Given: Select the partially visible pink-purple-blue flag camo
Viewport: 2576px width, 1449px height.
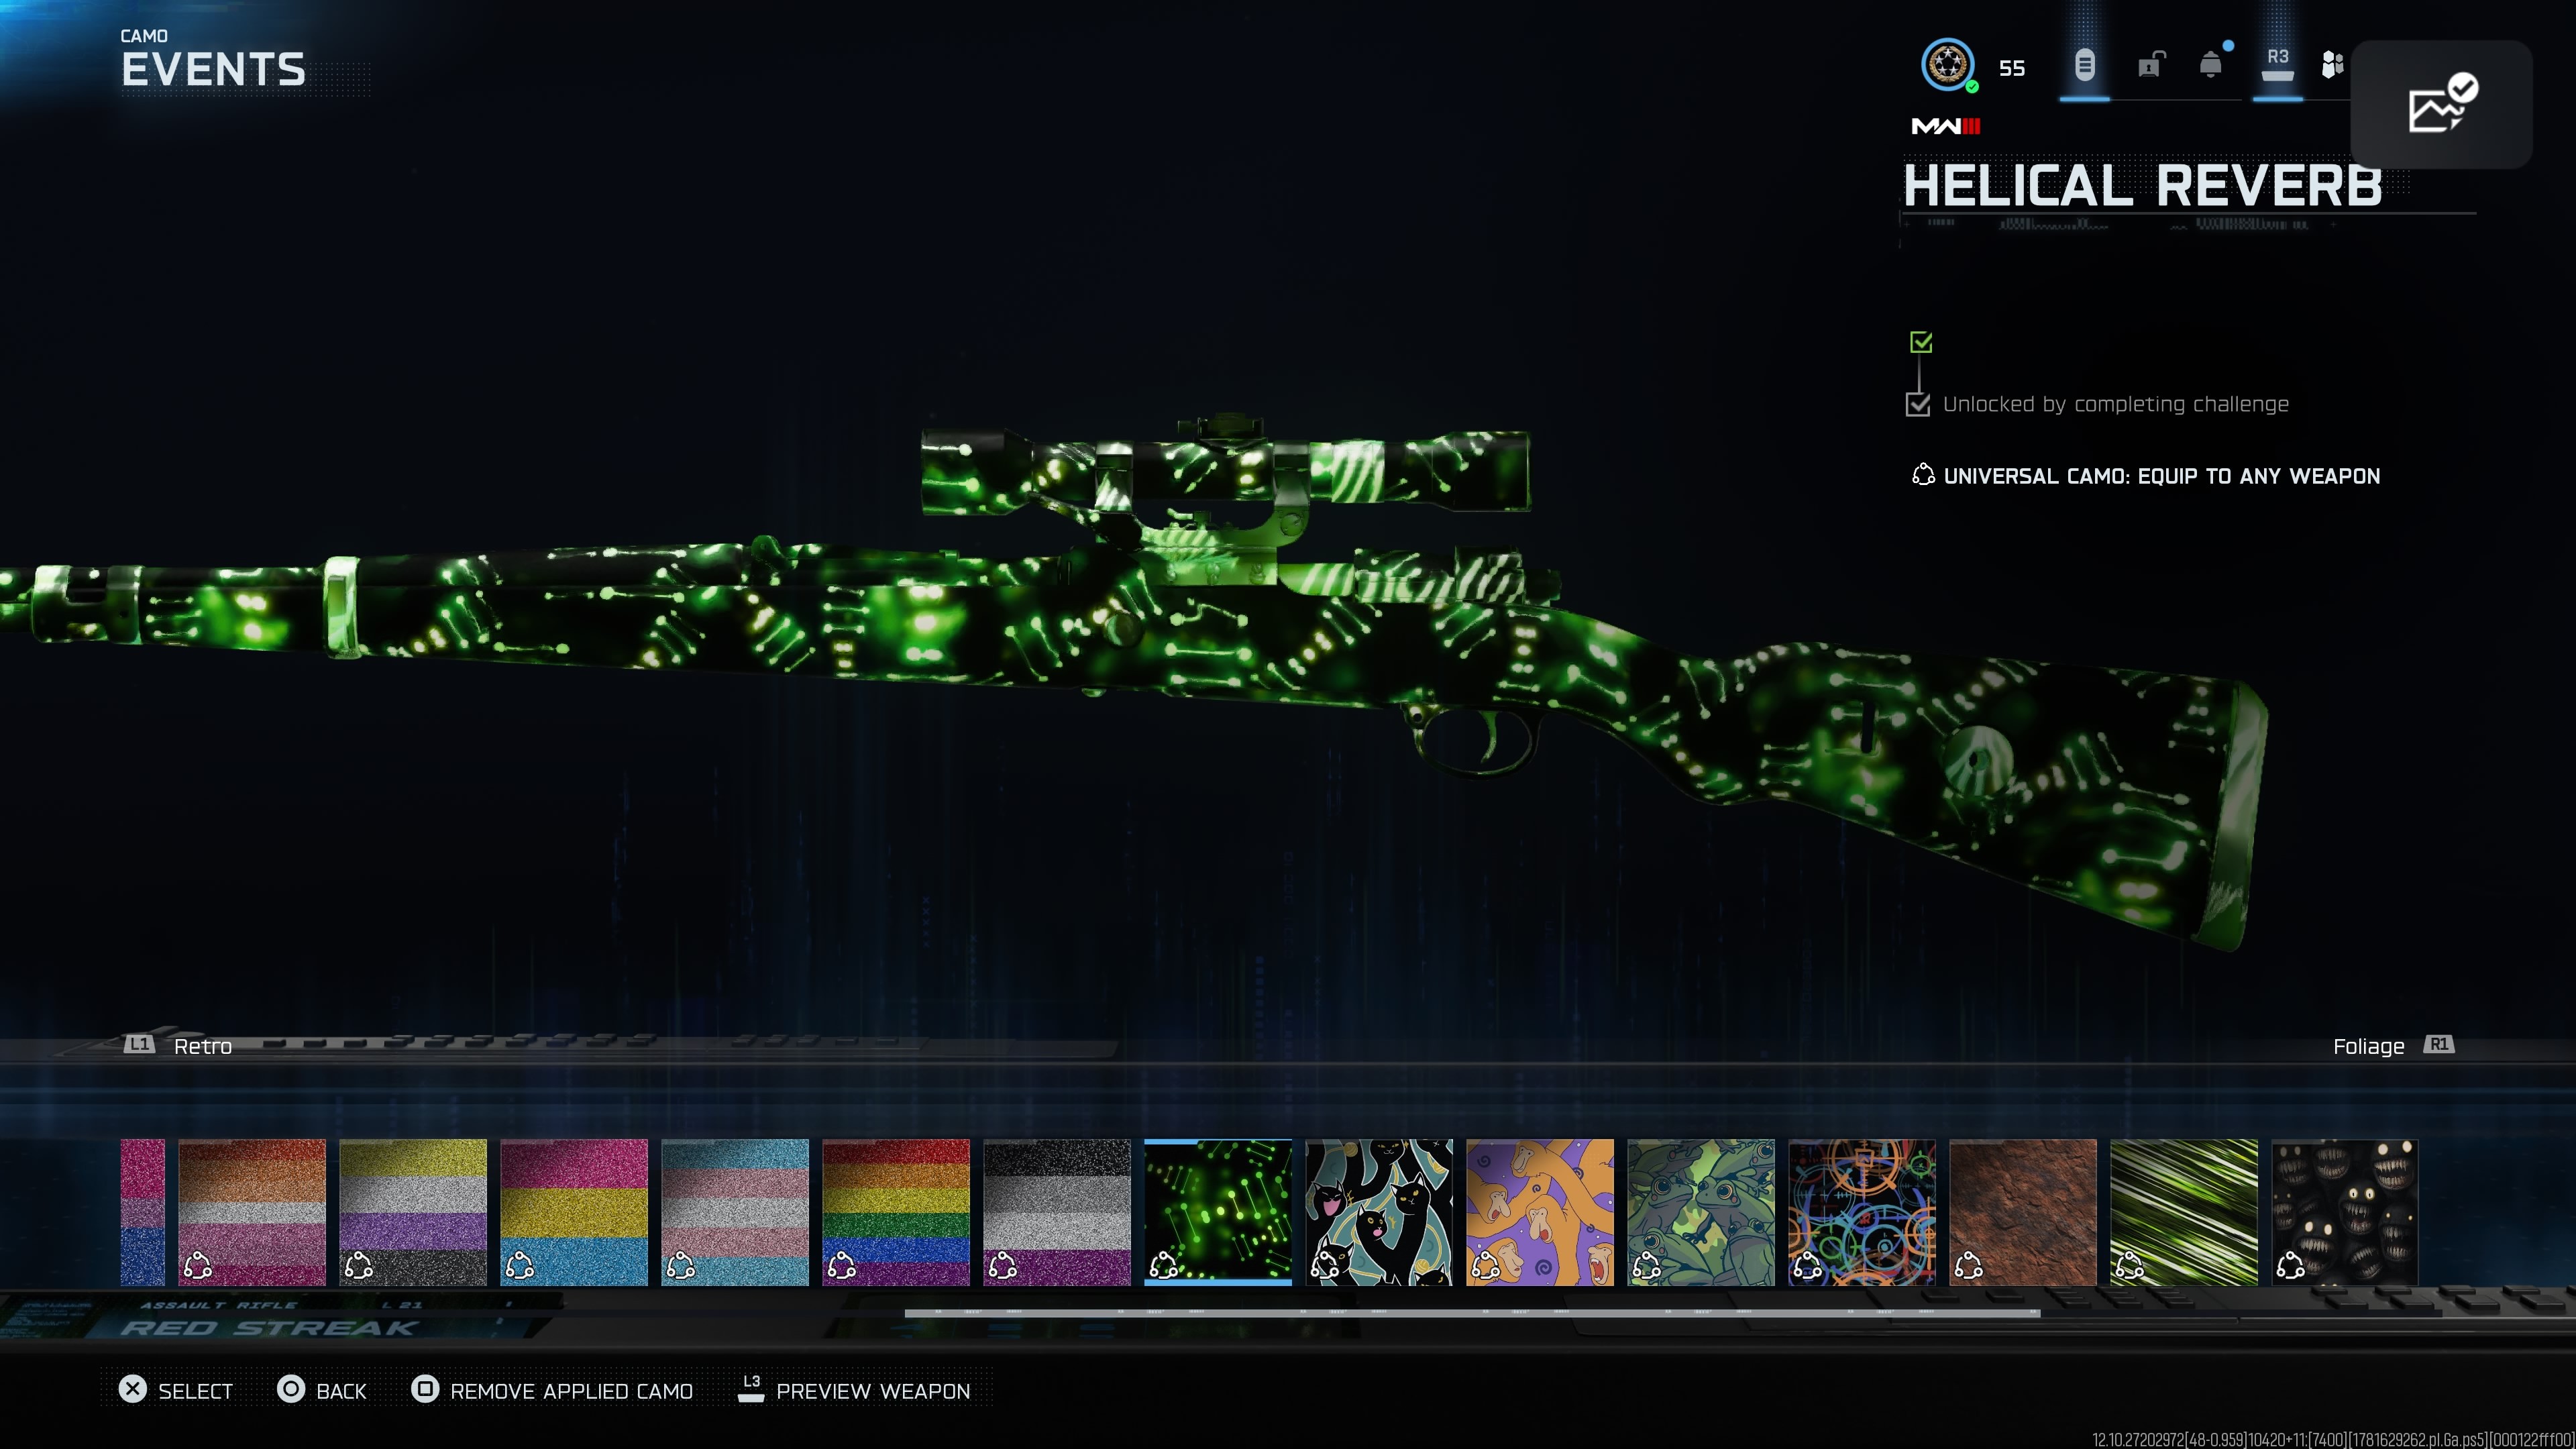Looking at the screenshot, I should coord(143,1212).
